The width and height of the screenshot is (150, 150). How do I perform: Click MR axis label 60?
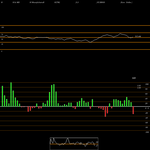pyautogui.click(x=146, y=94)
